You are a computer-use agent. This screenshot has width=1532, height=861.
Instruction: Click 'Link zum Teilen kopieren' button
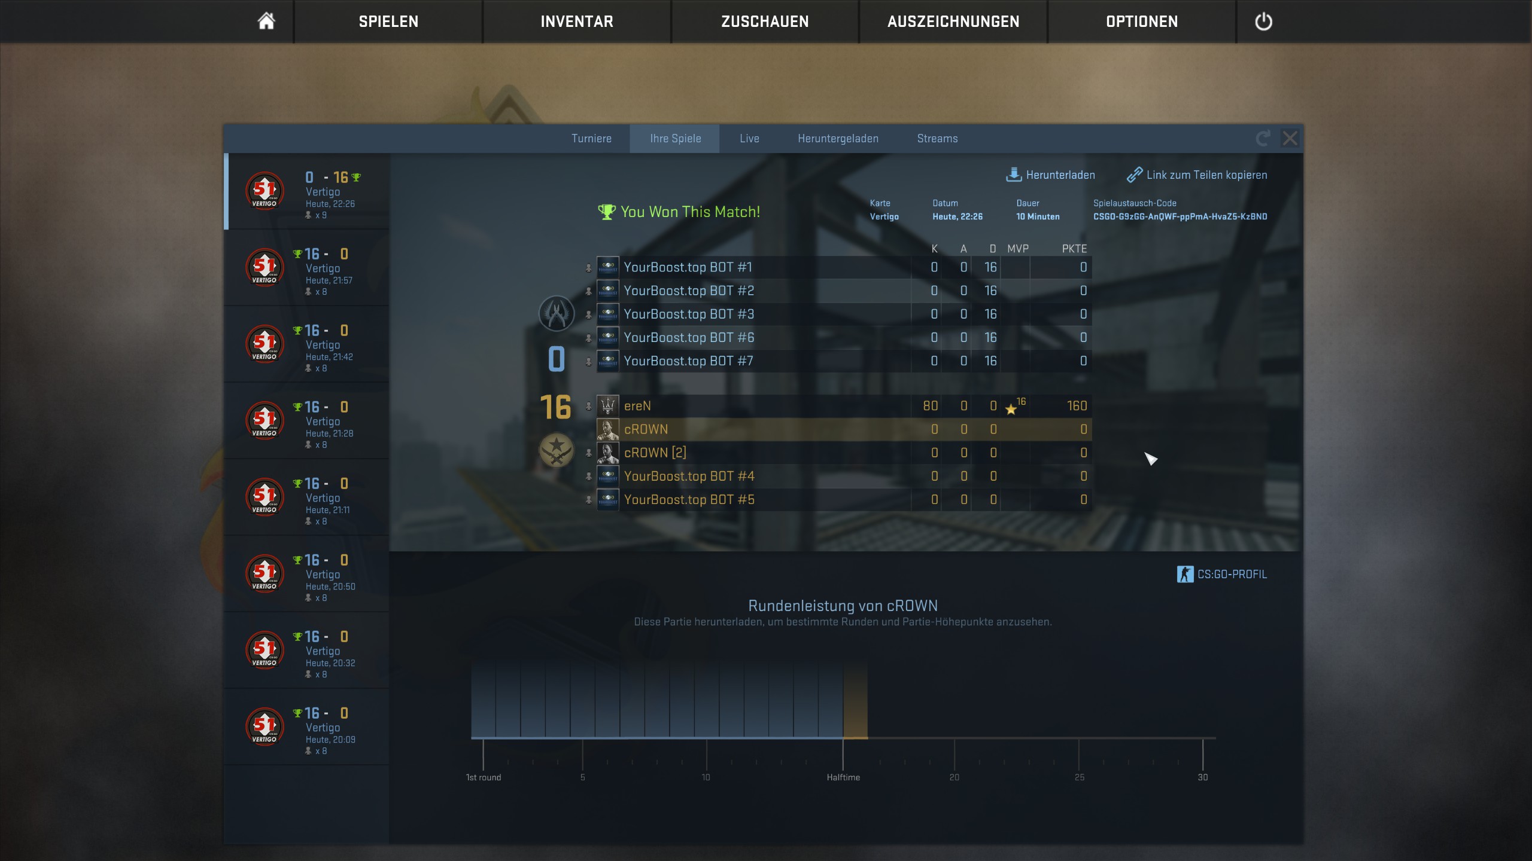point(1197,175)
